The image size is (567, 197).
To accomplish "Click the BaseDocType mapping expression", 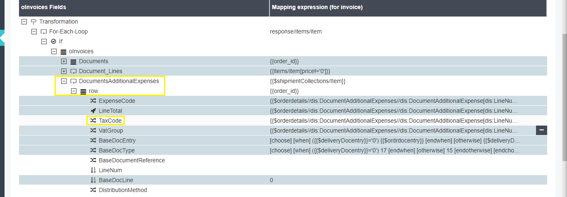I will coord(394,150).
